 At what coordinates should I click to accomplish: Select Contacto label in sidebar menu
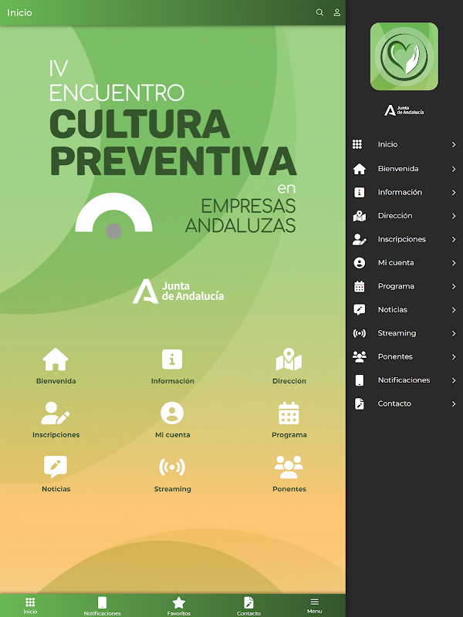[394, 403]
